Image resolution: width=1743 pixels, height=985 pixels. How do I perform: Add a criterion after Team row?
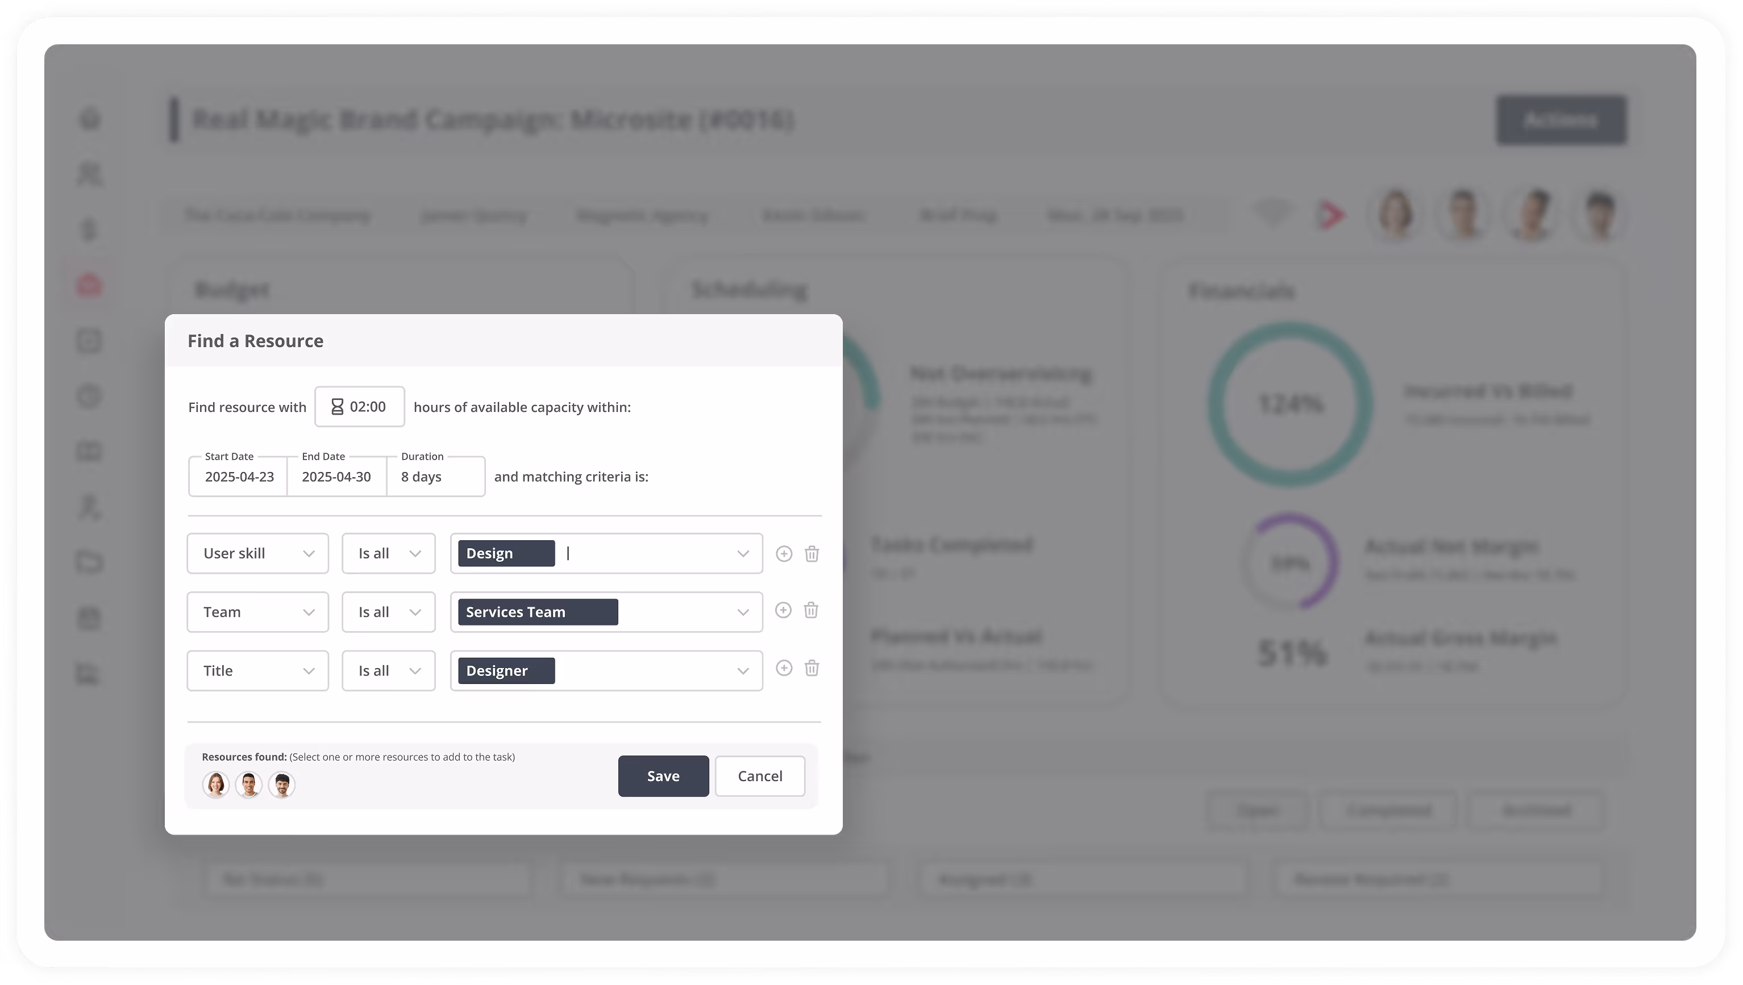783,610
